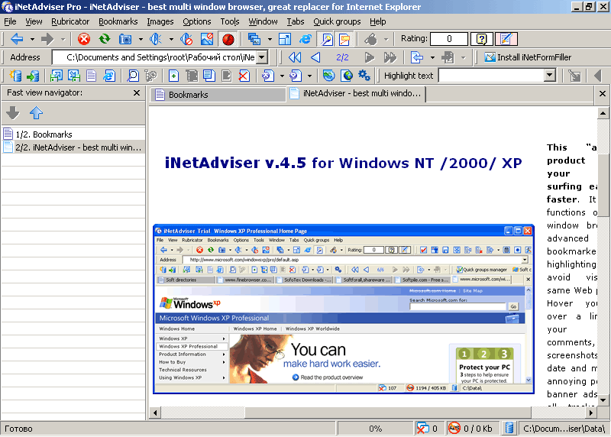Expand the Address bar dropdown
This screenshot has width=611, height=437.
pyautogui.click(x=262, y=57)
